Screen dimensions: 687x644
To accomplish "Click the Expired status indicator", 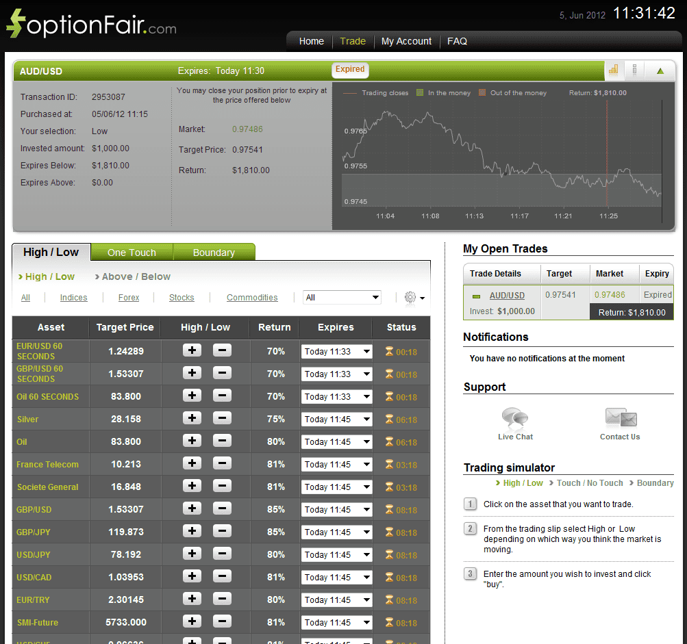I will 350,69.
